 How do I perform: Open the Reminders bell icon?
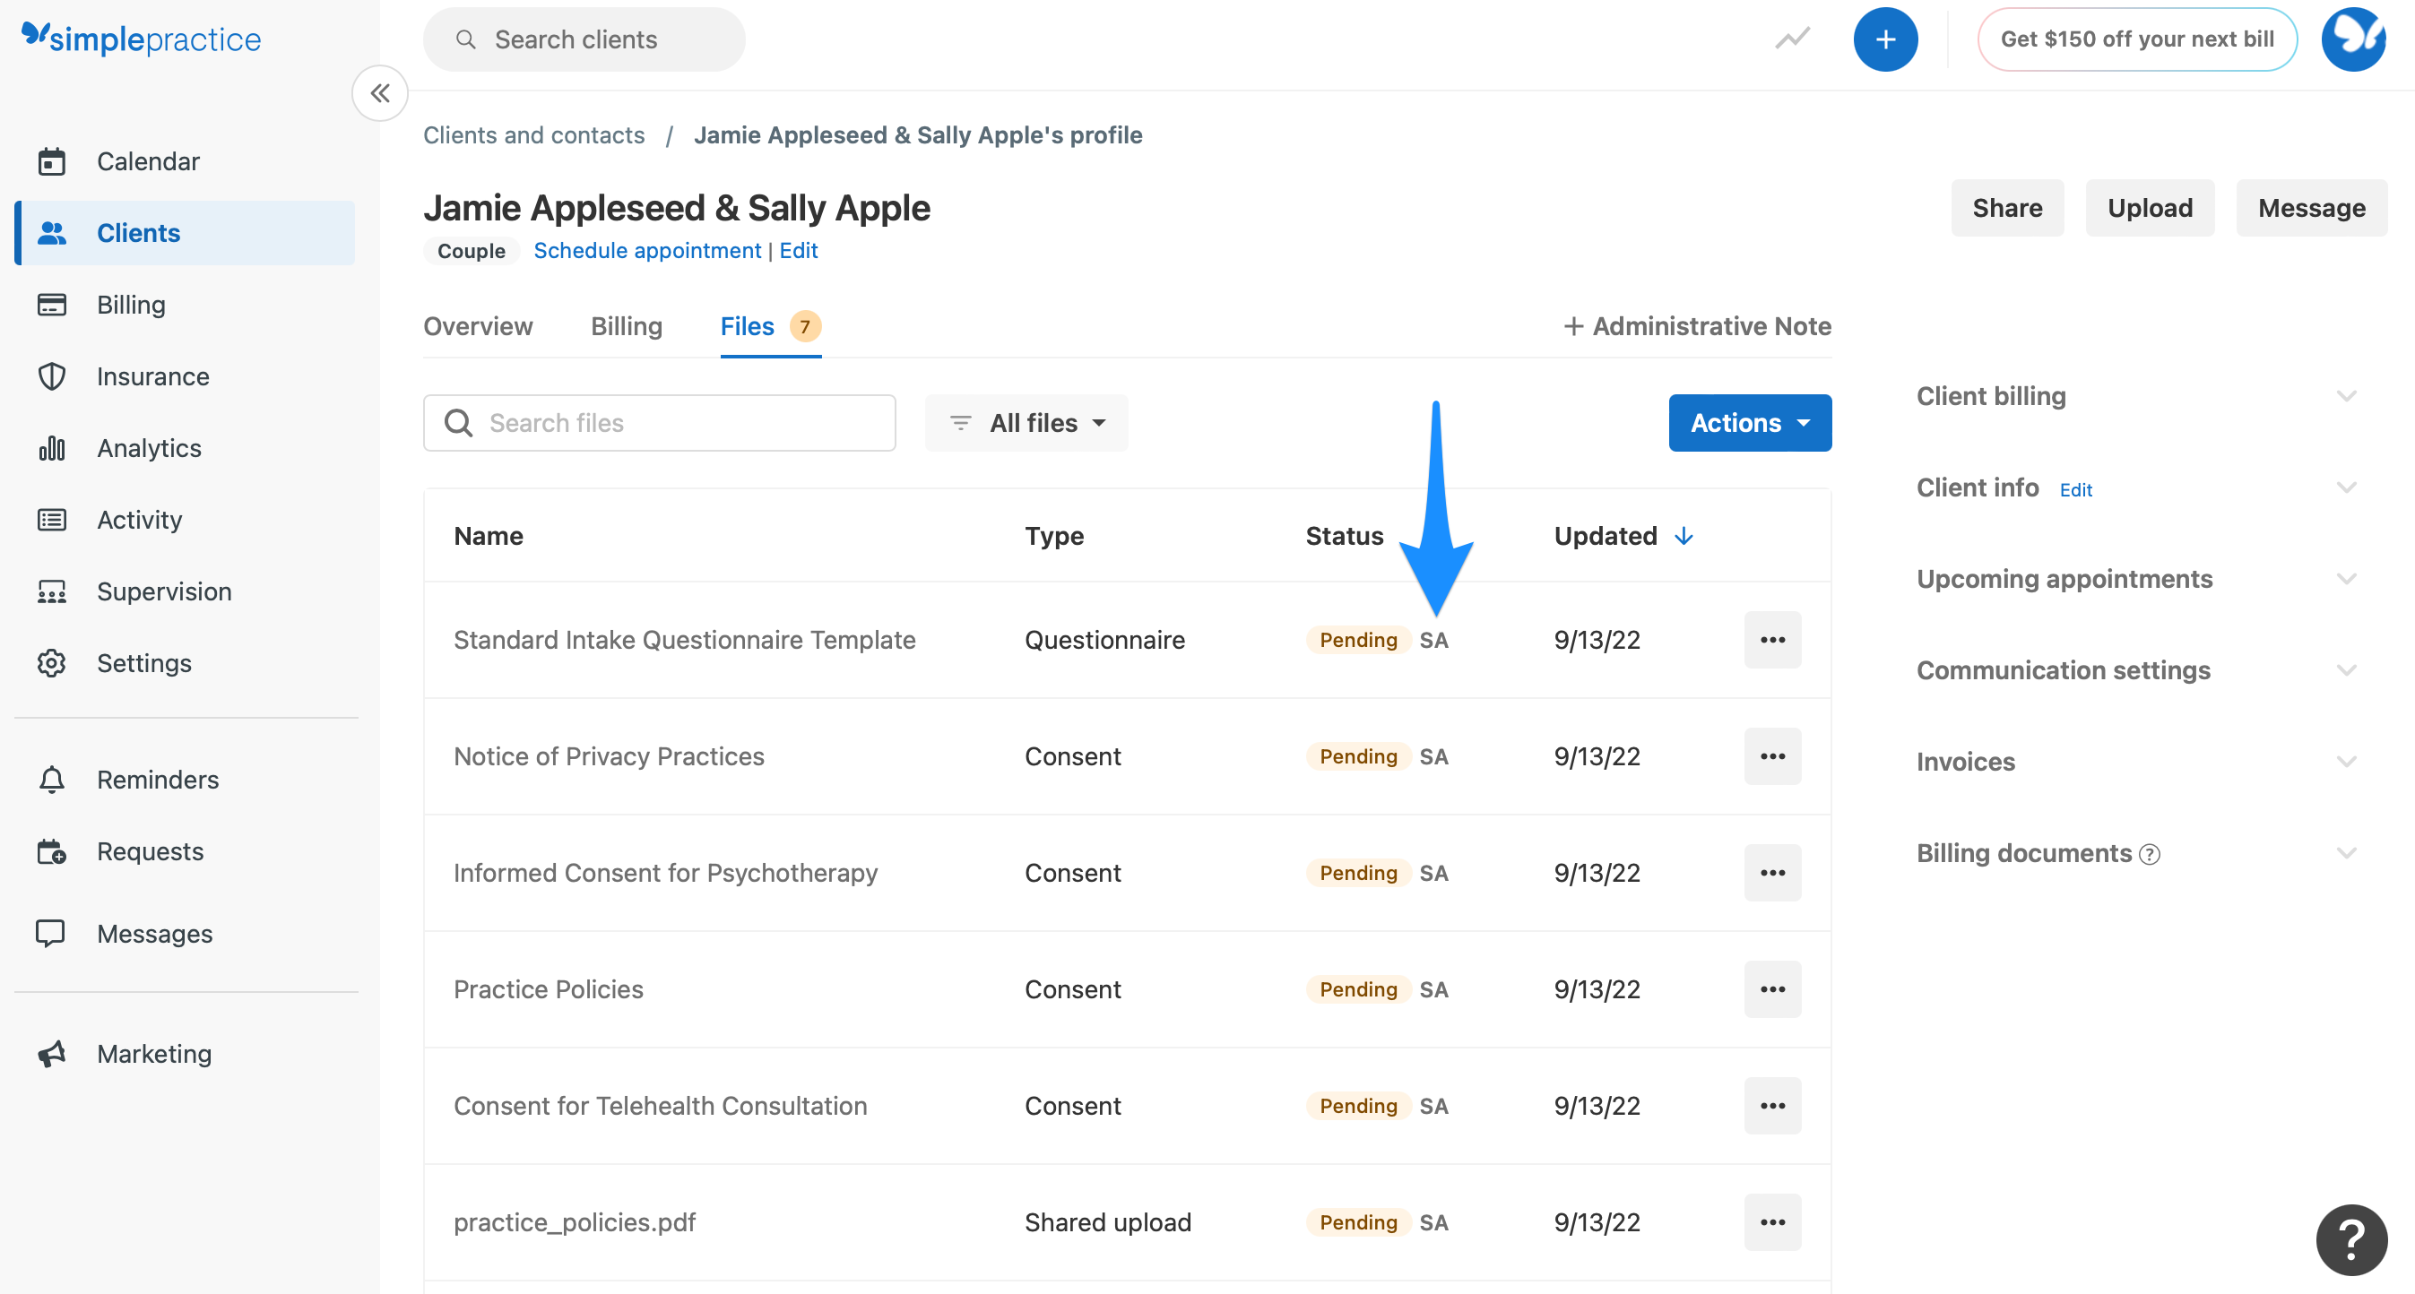(x=52, y=779)
